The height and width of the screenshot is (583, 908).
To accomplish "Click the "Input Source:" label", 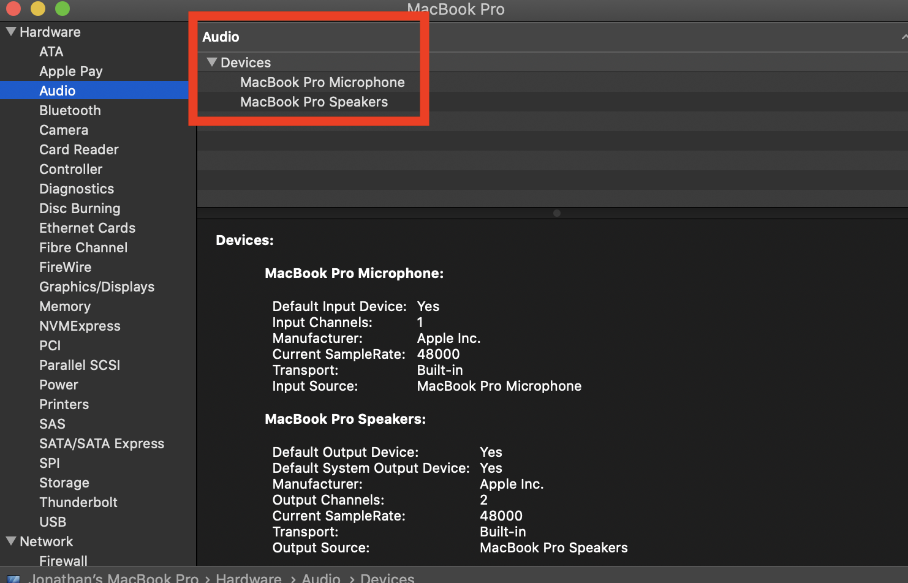I will point(315,386).
